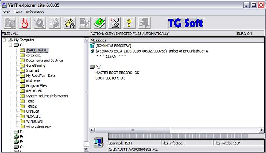Image resolution: width=266 pixels, height=153 pixels.
Task: Click the My Computer icon in tree
Action: tap(10, 40)
